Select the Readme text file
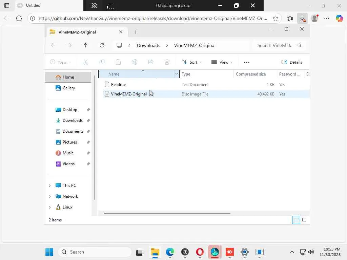 point(118,84)
